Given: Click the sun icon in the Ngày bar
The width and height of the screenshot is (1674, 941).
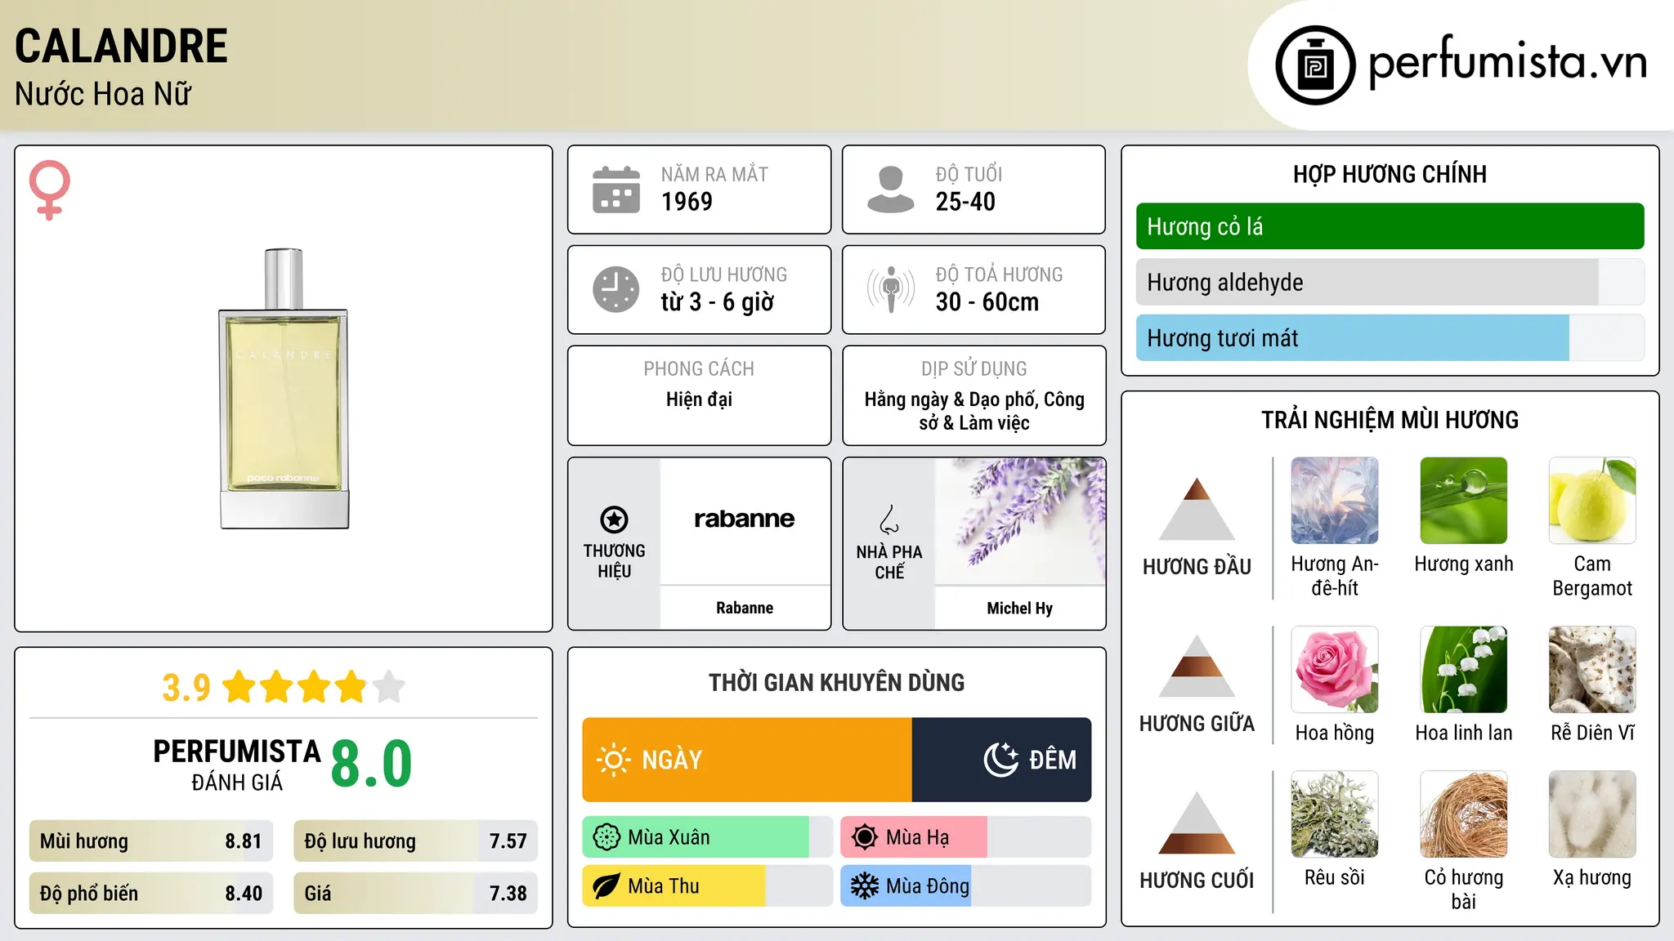Looking at the screenshot, I should coord(613,760).
